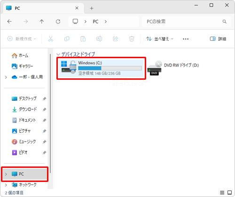This screenshot has height=197, width=235.
Task: Go up one folder level
Action: 42,22
